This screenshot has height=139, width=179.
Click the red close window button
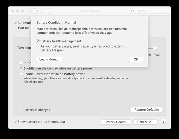click(x=13, y=11)
